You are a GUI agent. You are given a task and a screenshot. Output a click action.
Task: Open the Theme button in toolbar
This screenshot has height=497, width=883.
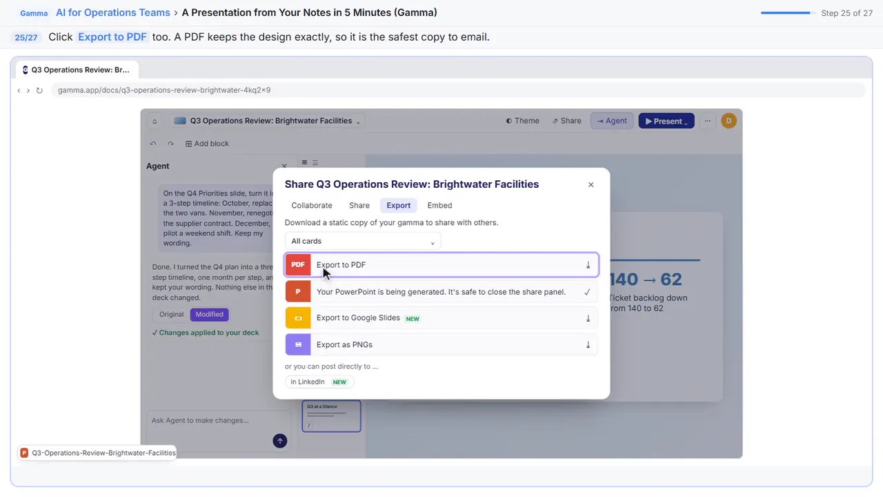click(x=522, y=121)
